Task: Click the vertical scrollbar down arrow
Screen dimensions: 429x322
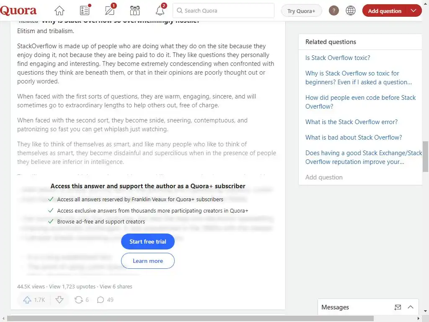Action: pyautogui.click(x=426, y=312)
